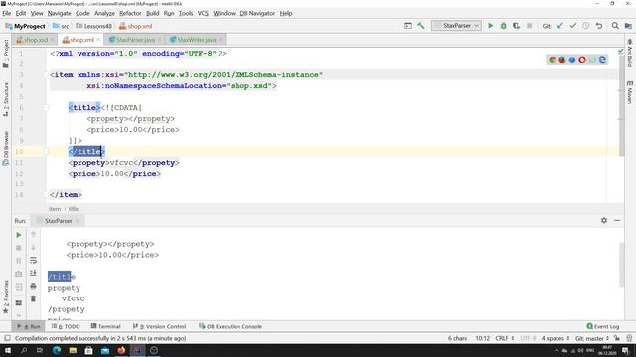This screenshot has height=357, width=636.
Task: Open the Refactor menu
Action: coord(130,13)
